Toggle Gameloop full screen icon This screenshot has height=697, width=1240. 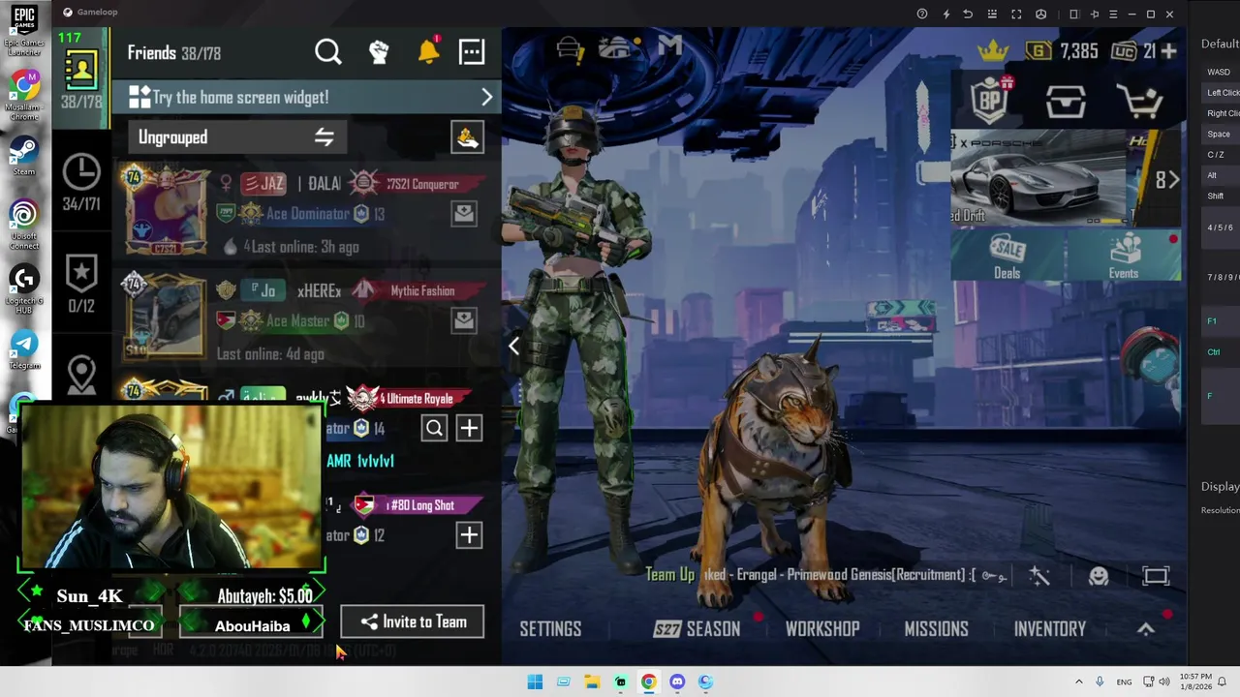click(1016, 14)
